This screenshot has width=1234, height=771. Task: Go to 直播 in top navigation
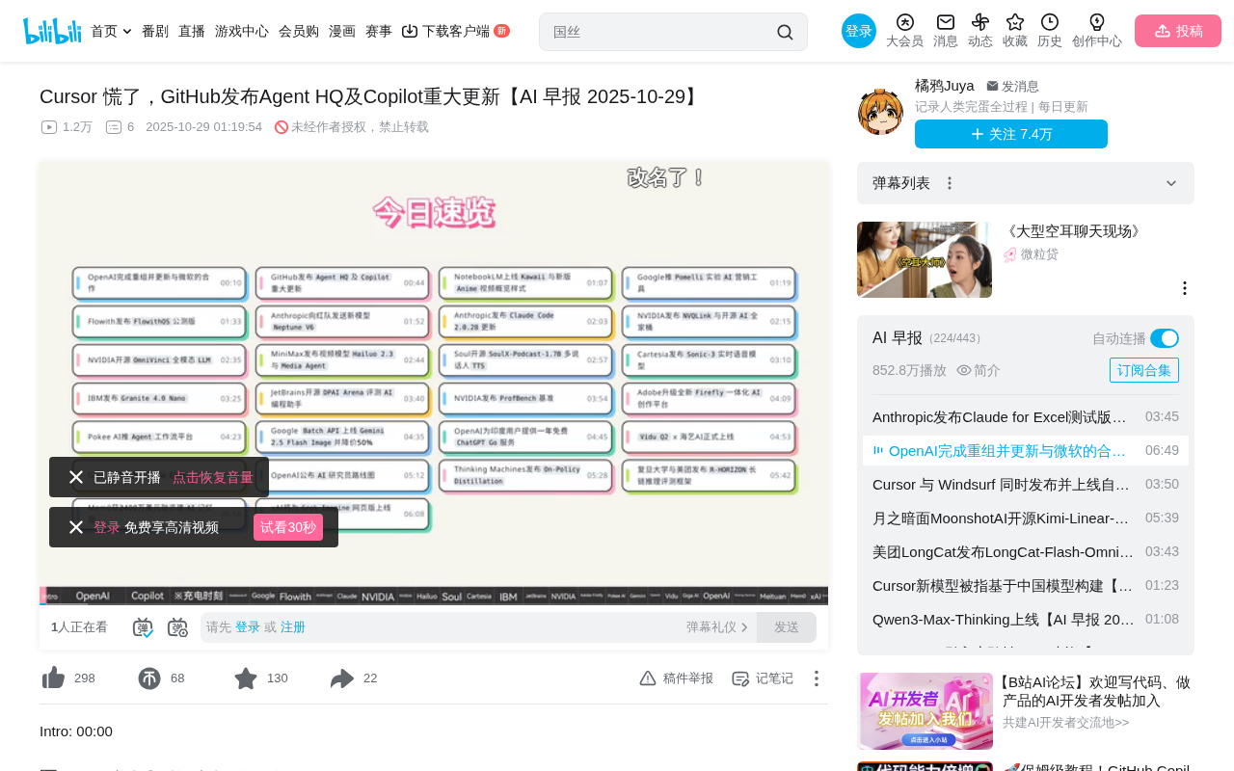pyautogui.click(x=192, y=31)
